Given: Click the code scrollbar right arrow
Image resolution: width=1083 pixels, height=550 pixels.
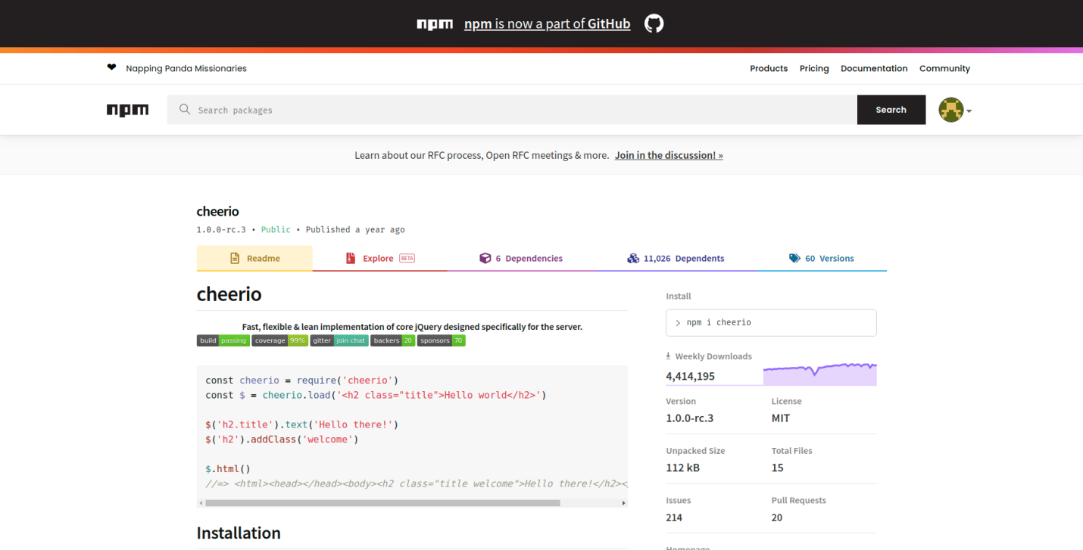Looking at the screenshot, I should point(624,503).
